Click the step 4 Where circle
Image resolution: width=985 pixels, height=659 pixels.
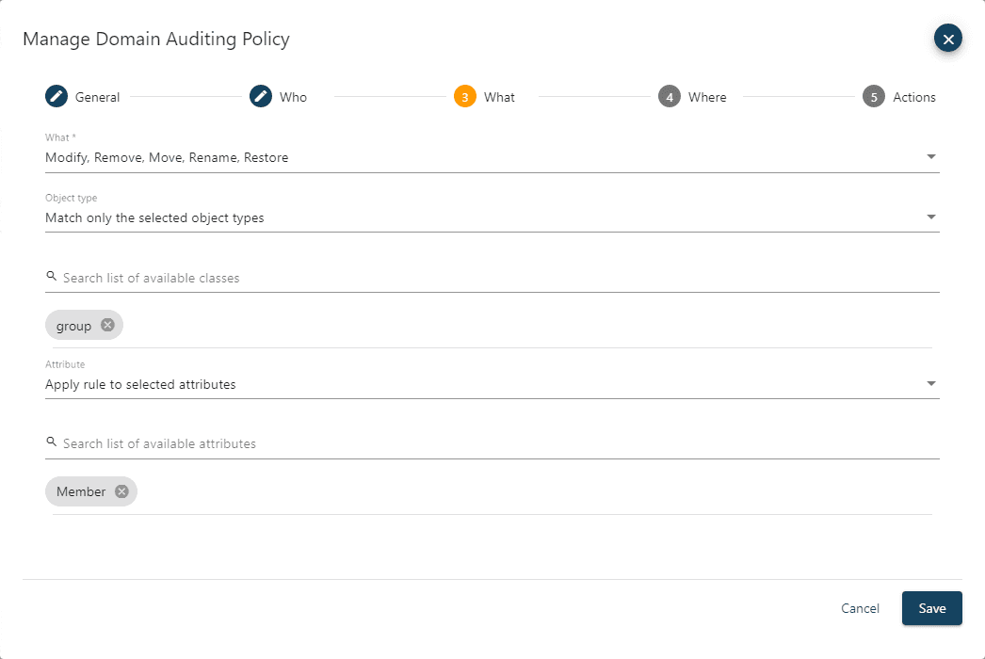tap(670, 96)
